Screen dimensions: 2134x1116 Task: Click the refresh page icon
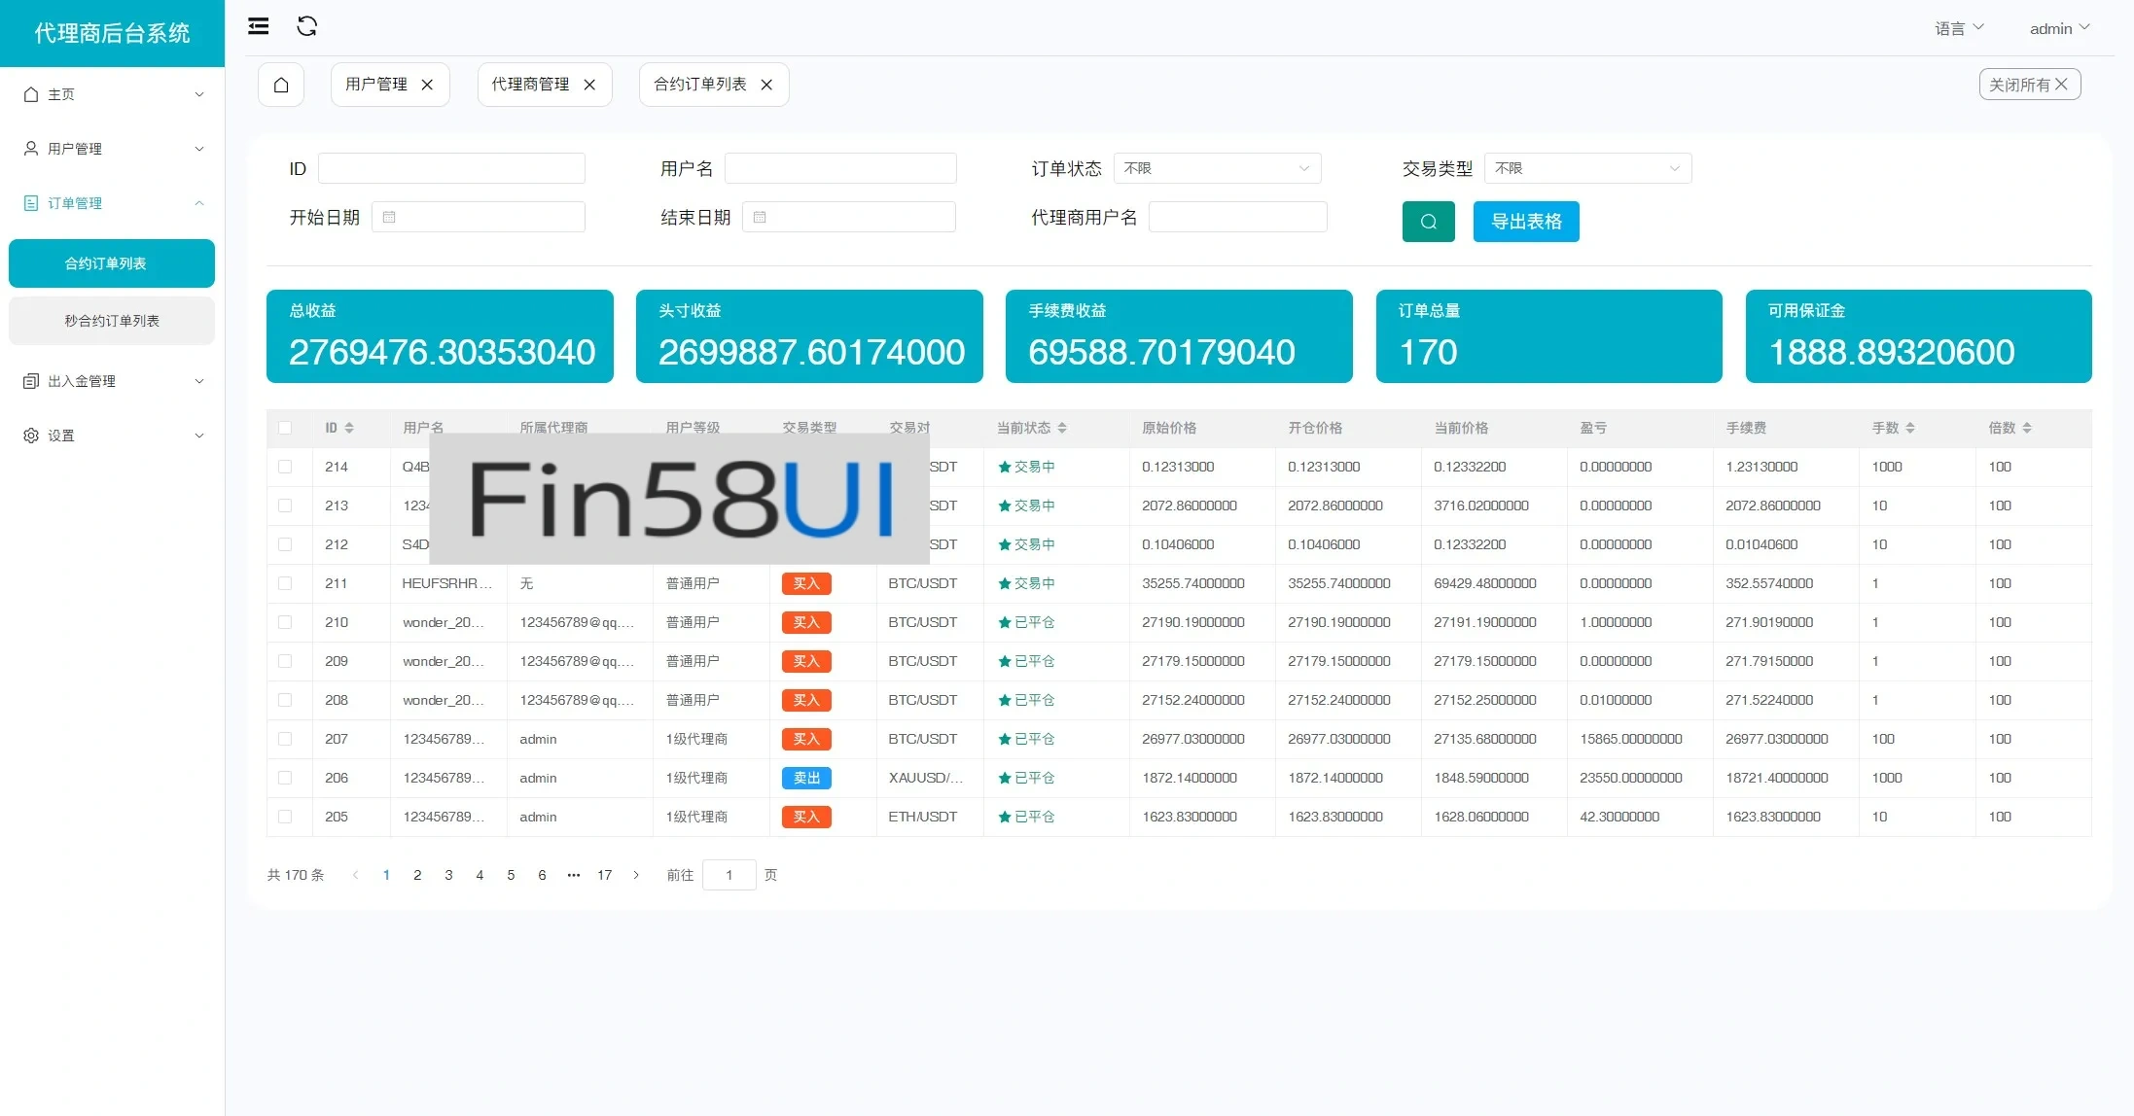pyautogui.click(x=307, y=26)
